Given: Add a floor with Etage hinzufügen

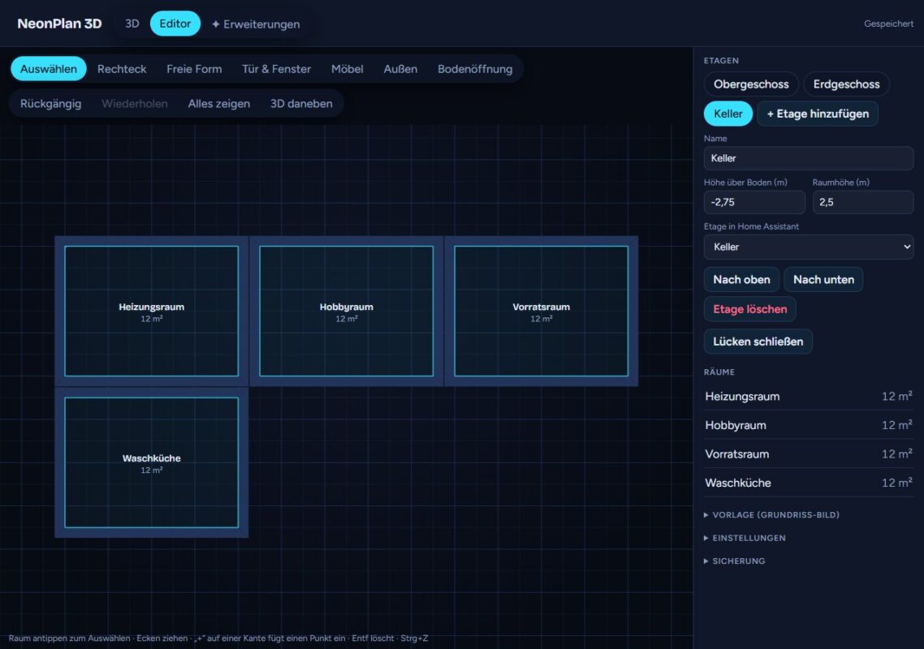Looking at the screenshot, I should click(818, 114).
